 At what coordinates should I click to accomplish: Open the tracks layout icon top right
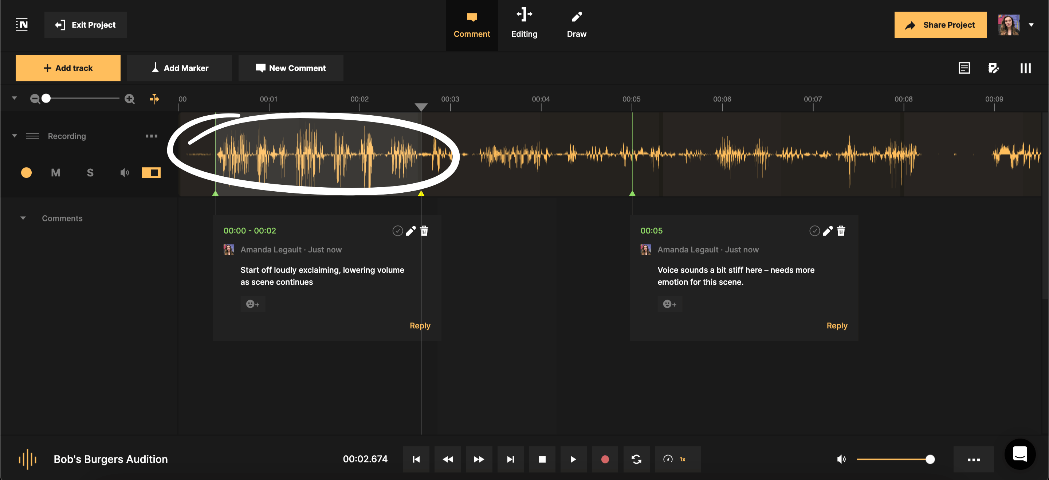(1025, 68)
